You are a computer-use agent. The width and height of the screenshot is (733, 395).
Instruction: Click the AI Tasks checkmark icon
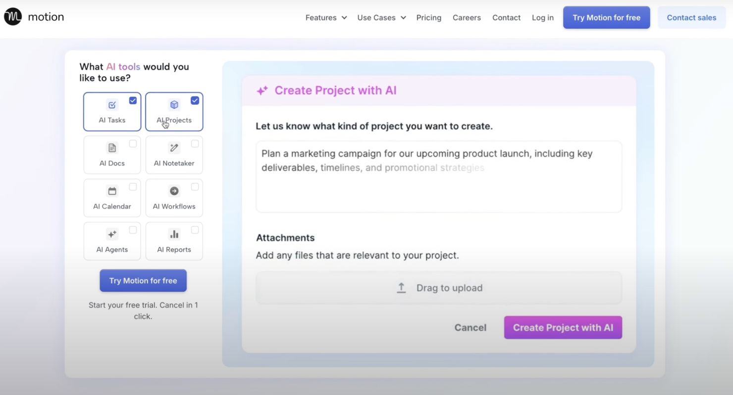[112, 105]
